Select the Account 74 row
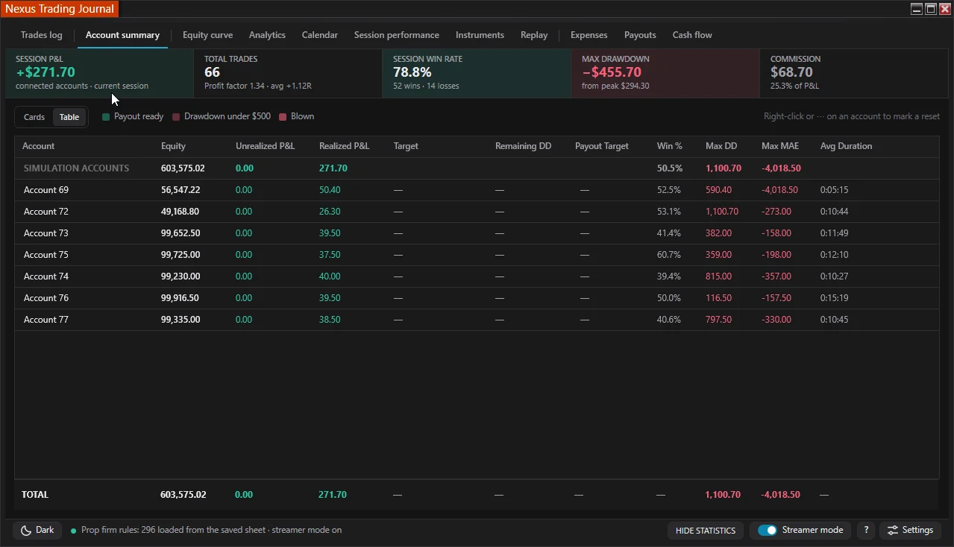This screenshot has height=547, width=954. 477,276
